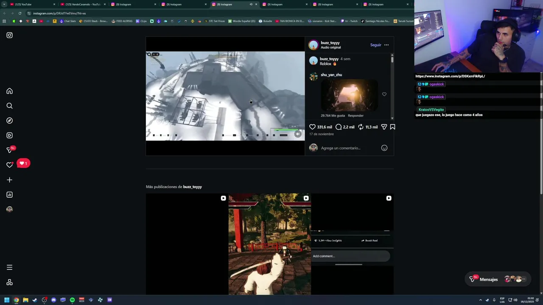Open the Explore compass icon
Viewport: 543px width, 305px height.
coord(9,121)
